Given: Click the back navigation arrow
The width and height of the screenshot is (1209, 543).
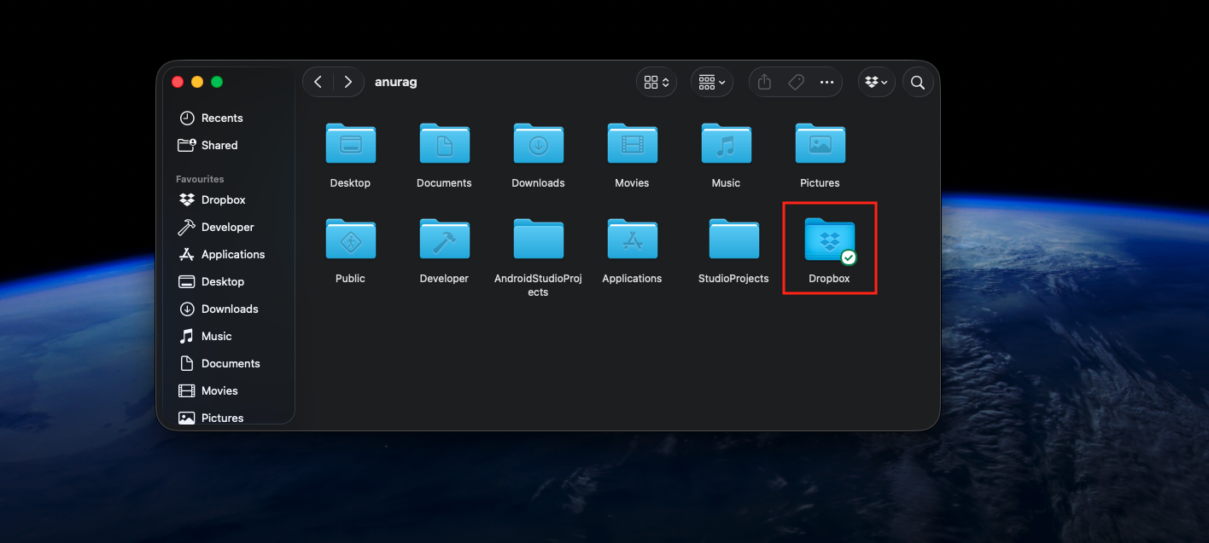Looking at the screenshot, I should 318,81.
